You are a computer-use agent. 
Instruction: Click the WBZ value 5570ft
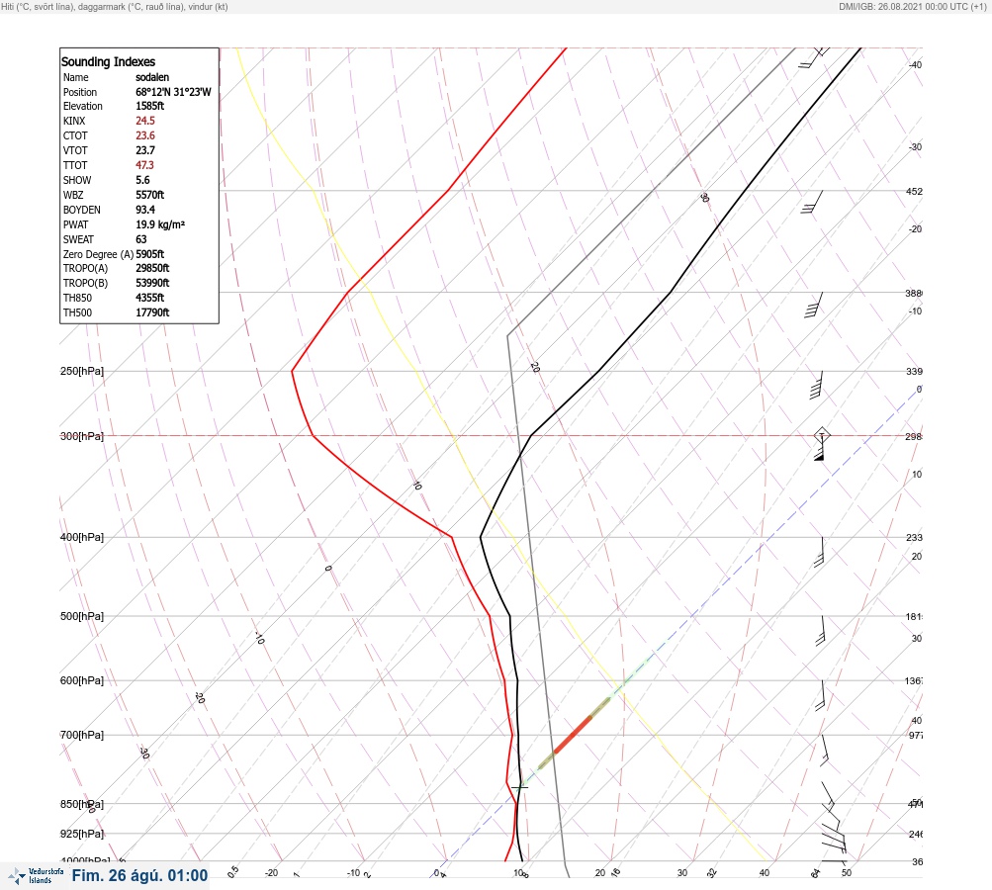click(150, 195)
